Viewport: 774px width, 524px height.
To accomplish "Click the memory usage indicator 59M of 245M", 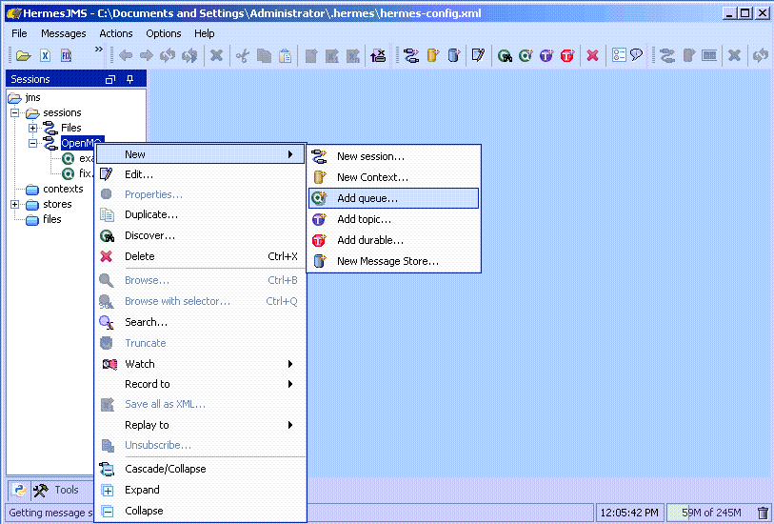I will [706, 513].
